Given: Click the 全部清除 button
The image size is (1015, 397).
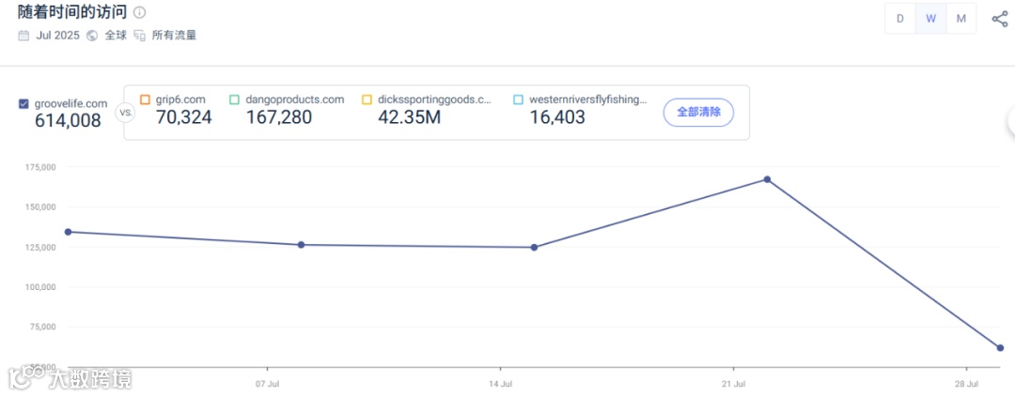Looking at the screenshot, I should tap(698, 112).
